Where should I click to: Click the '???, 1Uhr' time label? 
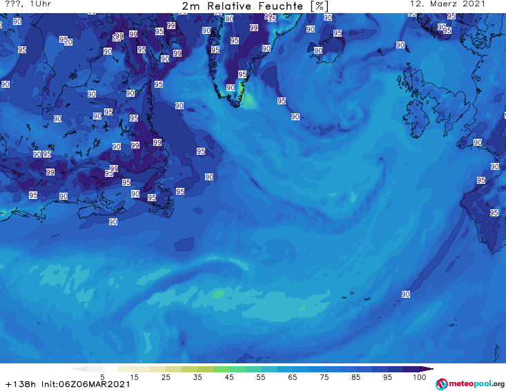(28, 4)
